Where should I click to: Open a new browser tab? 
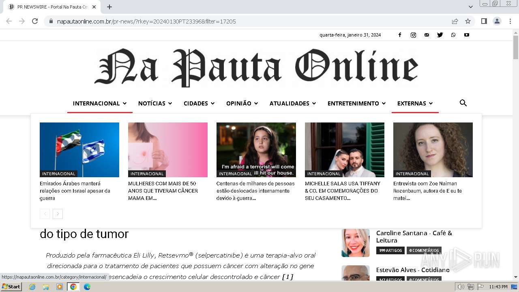(109, 7)
